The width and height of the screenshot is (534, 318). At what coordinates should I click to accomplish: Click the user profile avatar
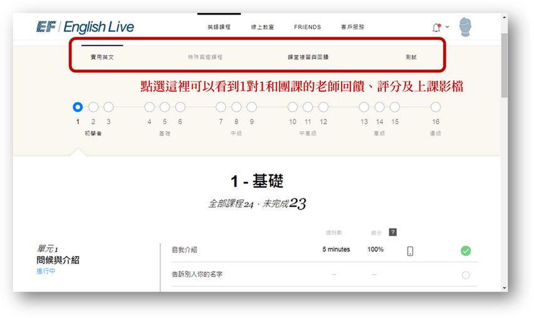(x=465, y=28)
